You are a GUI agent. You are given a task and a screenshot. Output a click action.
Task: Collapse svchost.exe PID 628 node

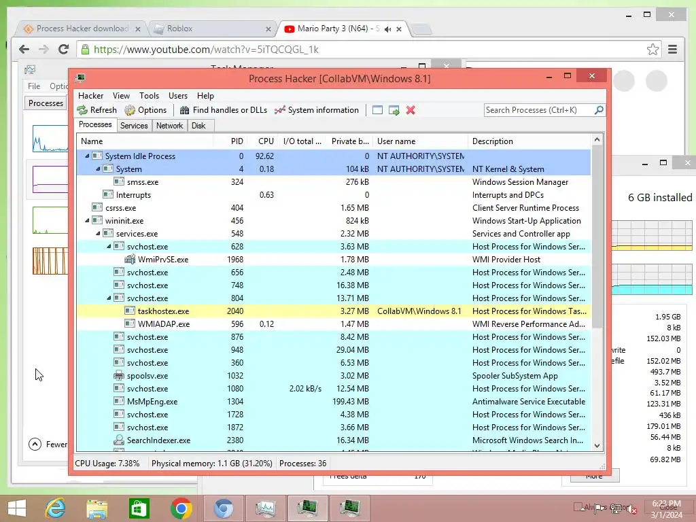(109, 246)
